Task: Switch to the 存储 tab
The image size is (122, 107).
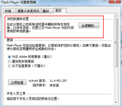Action: (9, 11)
